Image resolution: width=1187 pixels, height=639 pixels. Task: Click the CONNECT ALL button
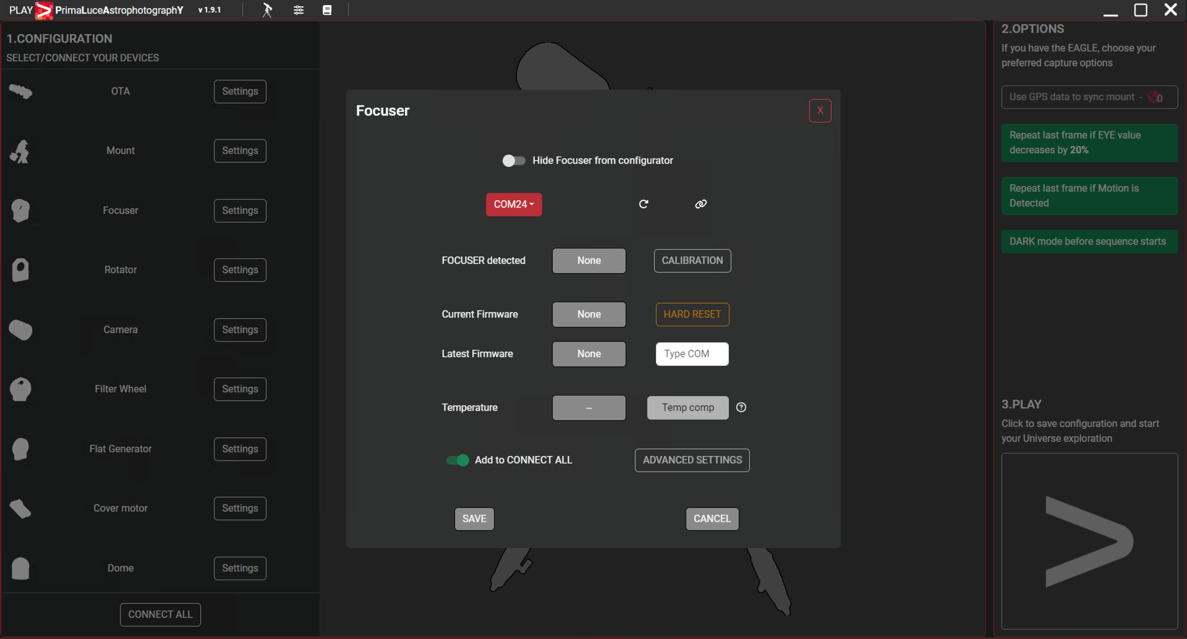point(160,615)
